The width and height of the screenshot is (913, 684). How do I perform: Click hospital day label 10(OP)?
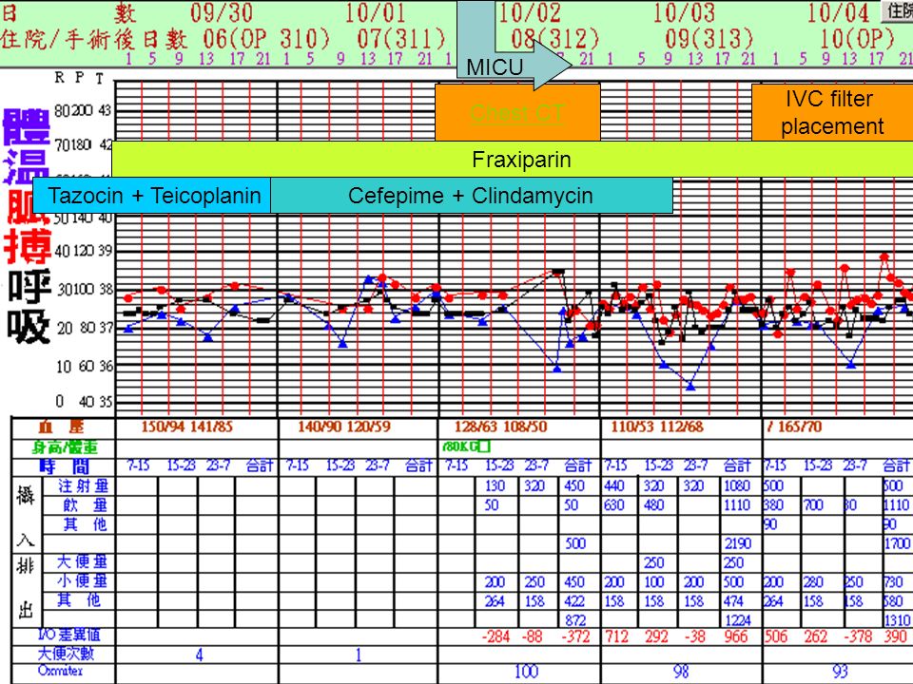click(x=857, y=40)
